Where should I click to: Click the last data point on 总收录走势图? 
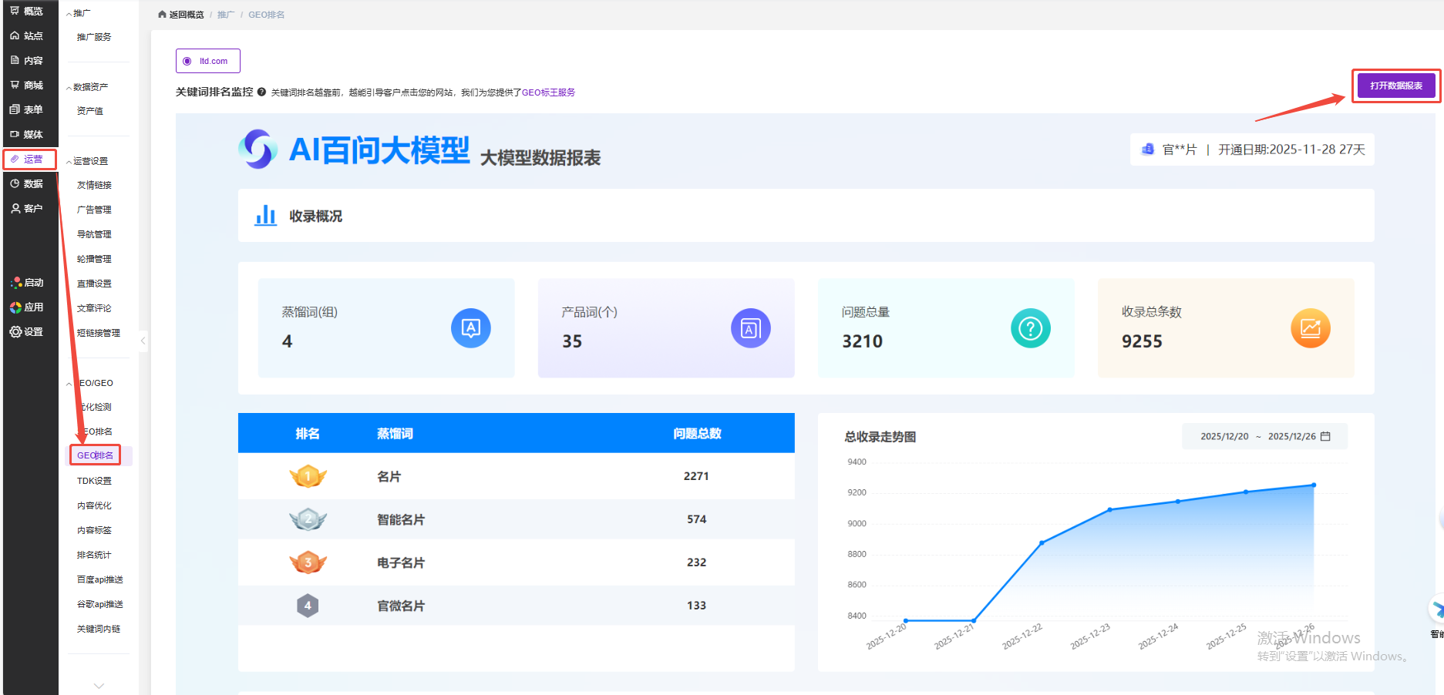[1314, 485]
